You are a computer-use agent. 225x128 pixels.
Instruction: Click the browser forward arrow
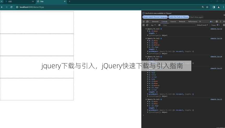tap(7, 7)
